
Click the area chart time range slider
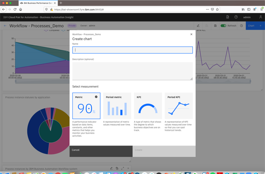(x=42, y=81)
